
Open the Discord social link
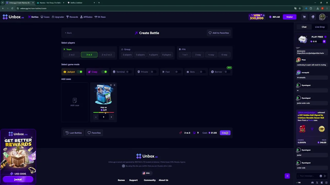pyautogui.click(x=312, y=183)
